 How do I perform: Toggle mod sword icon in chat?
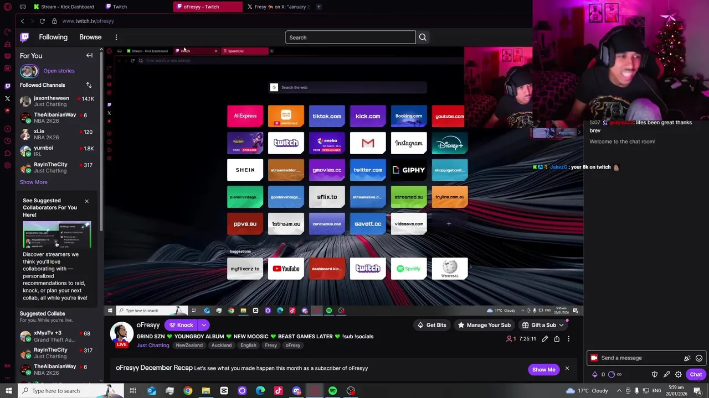pos(666,374)
